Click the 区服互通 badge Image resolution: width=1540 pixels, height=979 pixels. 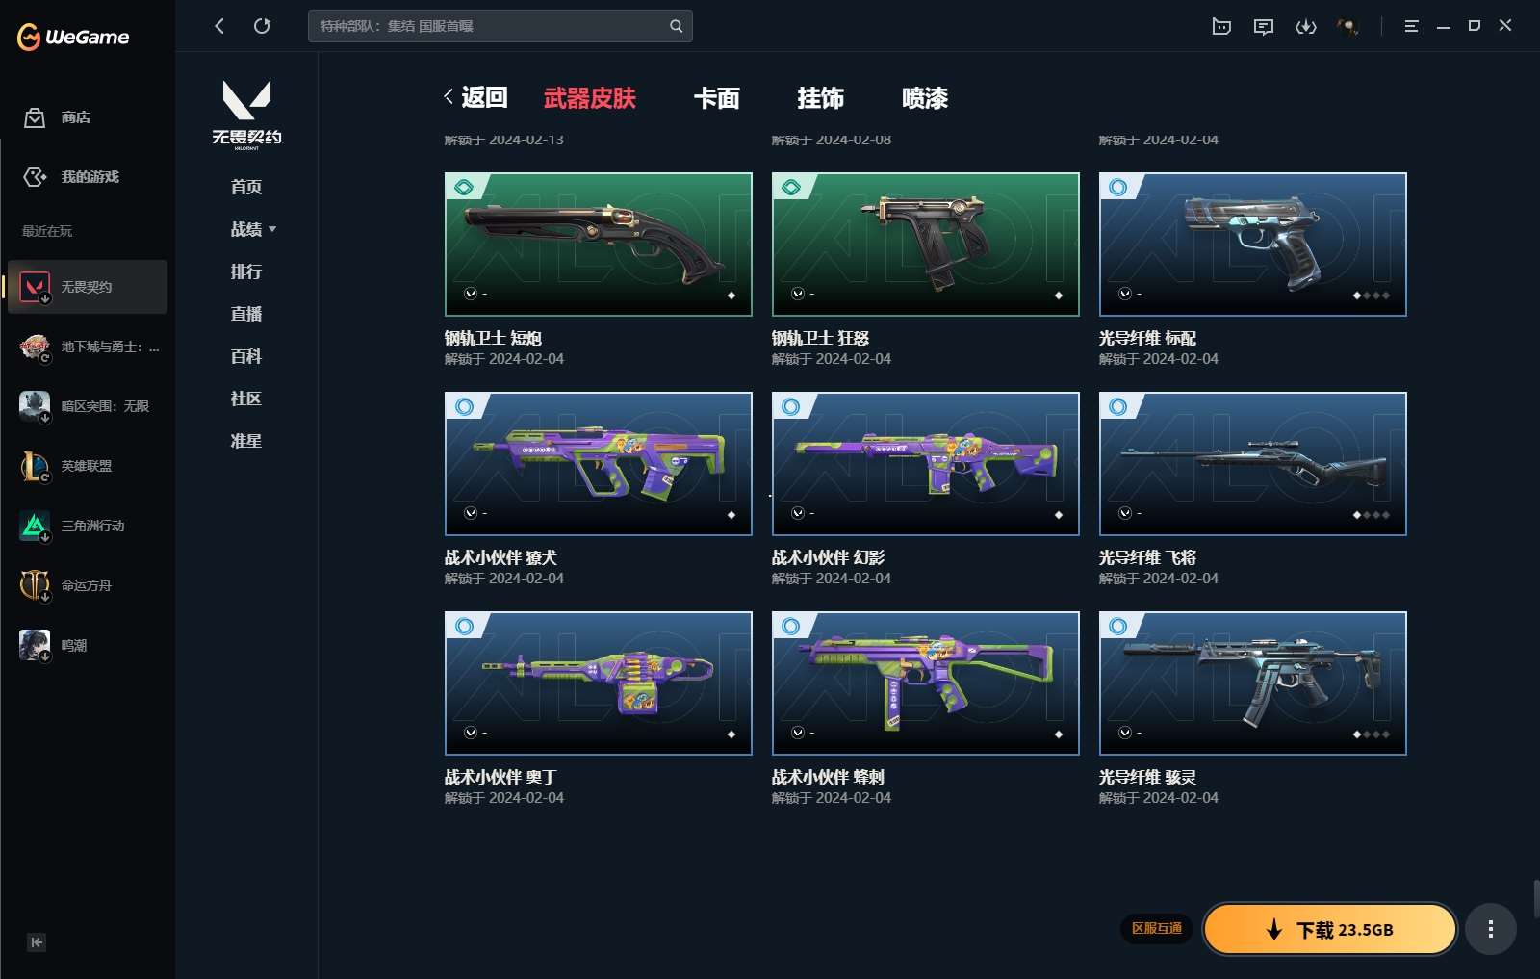(1156, 929)
